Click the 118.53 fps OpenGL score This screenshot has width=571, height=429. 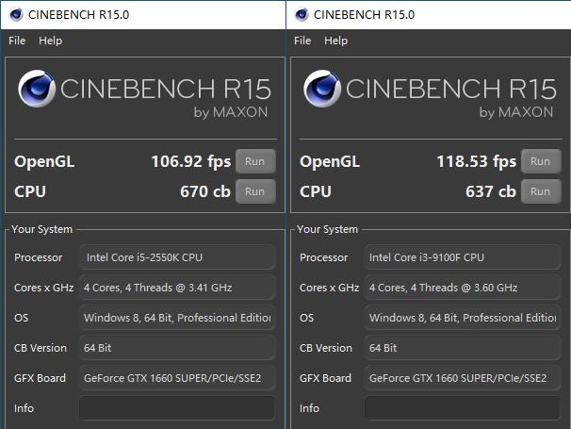pos(477,161)
